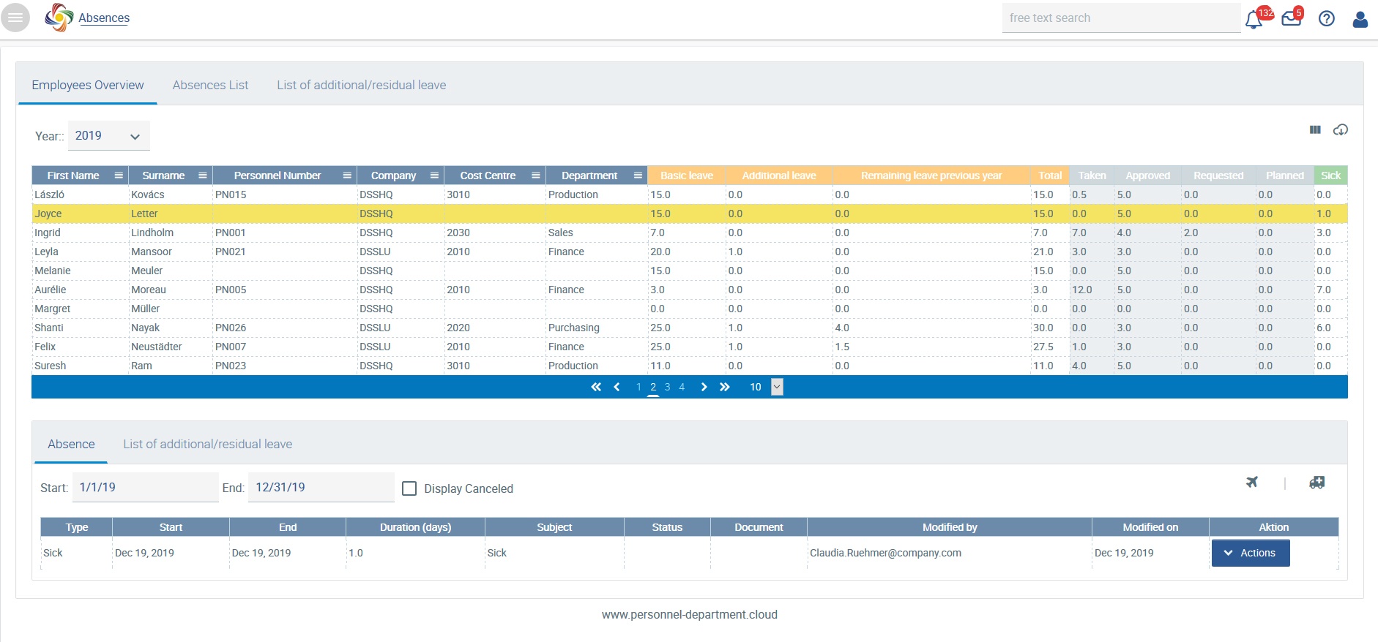Select the Felix Neustädter row
Screen dimensions: 1378x642
point(689,347)
